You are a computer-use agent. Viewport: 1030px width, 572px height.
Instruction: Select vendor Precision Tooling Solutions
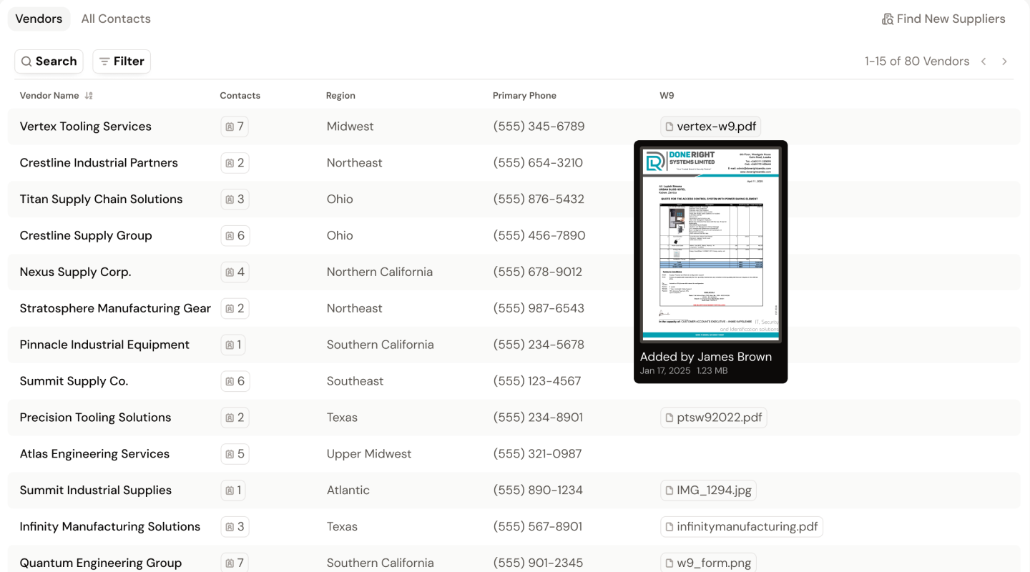95,418
